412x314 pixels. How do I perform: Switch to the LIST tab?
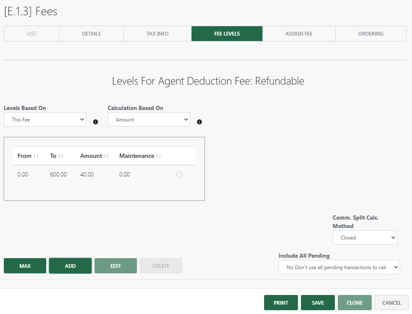pos(31,33)
